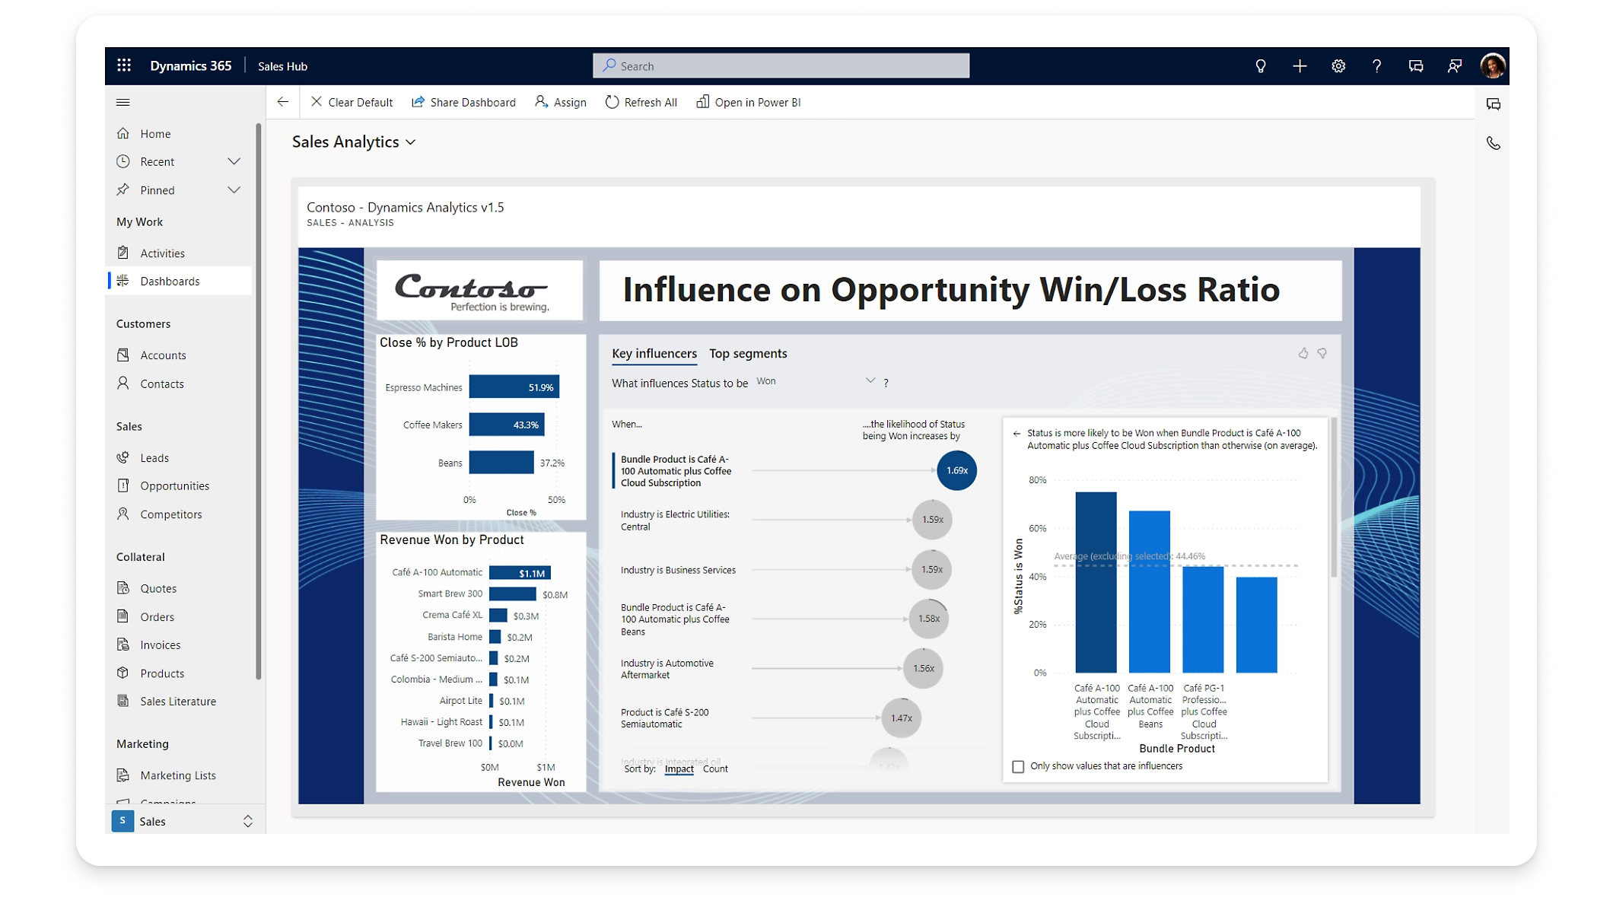Open the Status Won value dropdown
The width and height of the screenshot is (1613, 907).
pyautogui.click(x=870, y=380)
